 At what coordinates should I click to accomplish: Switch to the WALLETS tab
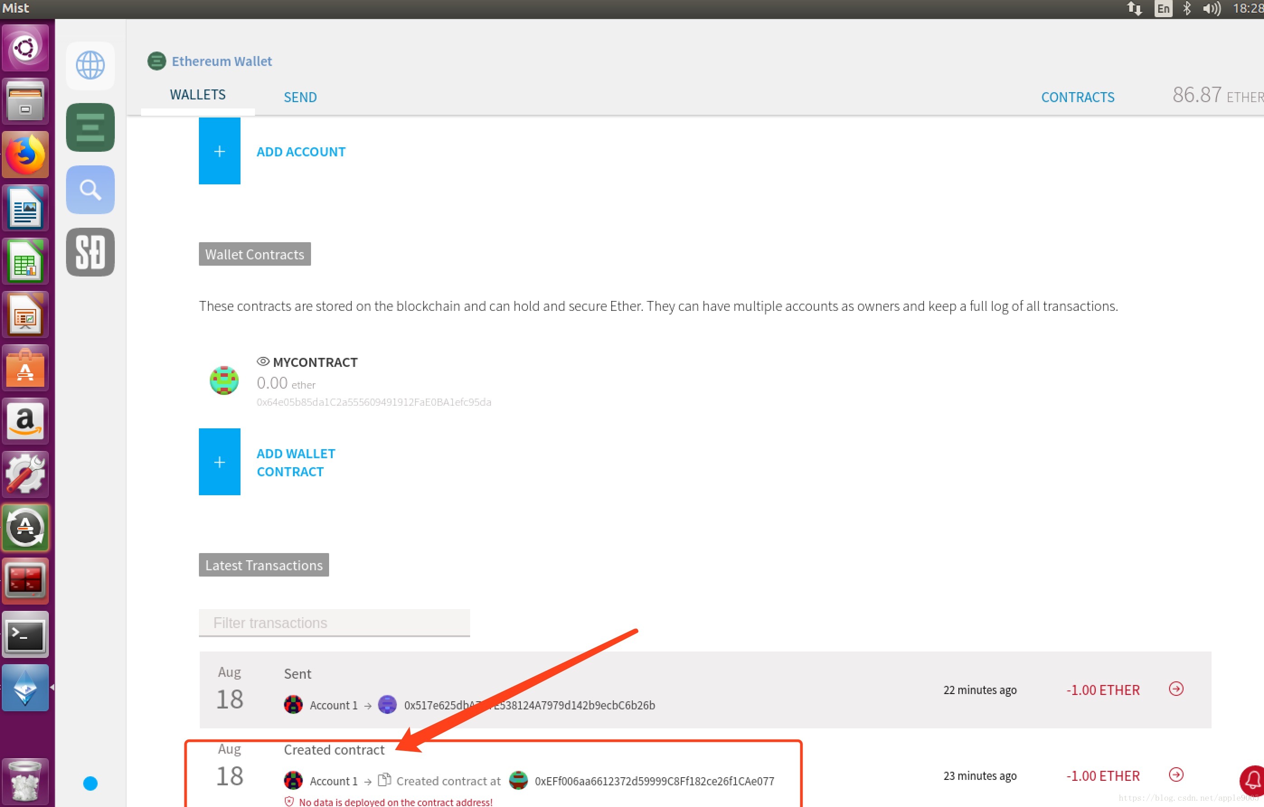[198, 95]
